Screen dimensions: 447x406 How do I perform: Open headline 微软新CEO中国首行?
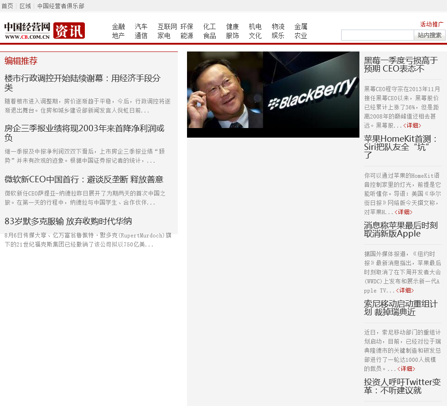click(84, 180)
